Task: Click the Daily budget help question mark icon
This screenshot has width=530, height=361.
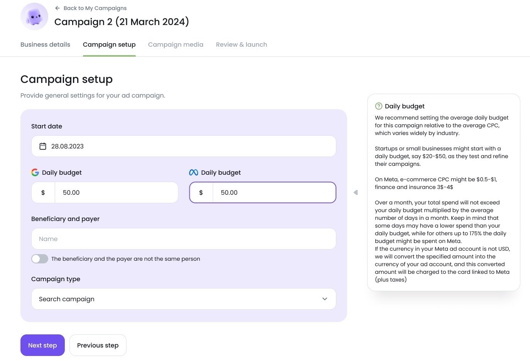Action: click(x=378, y=106)
